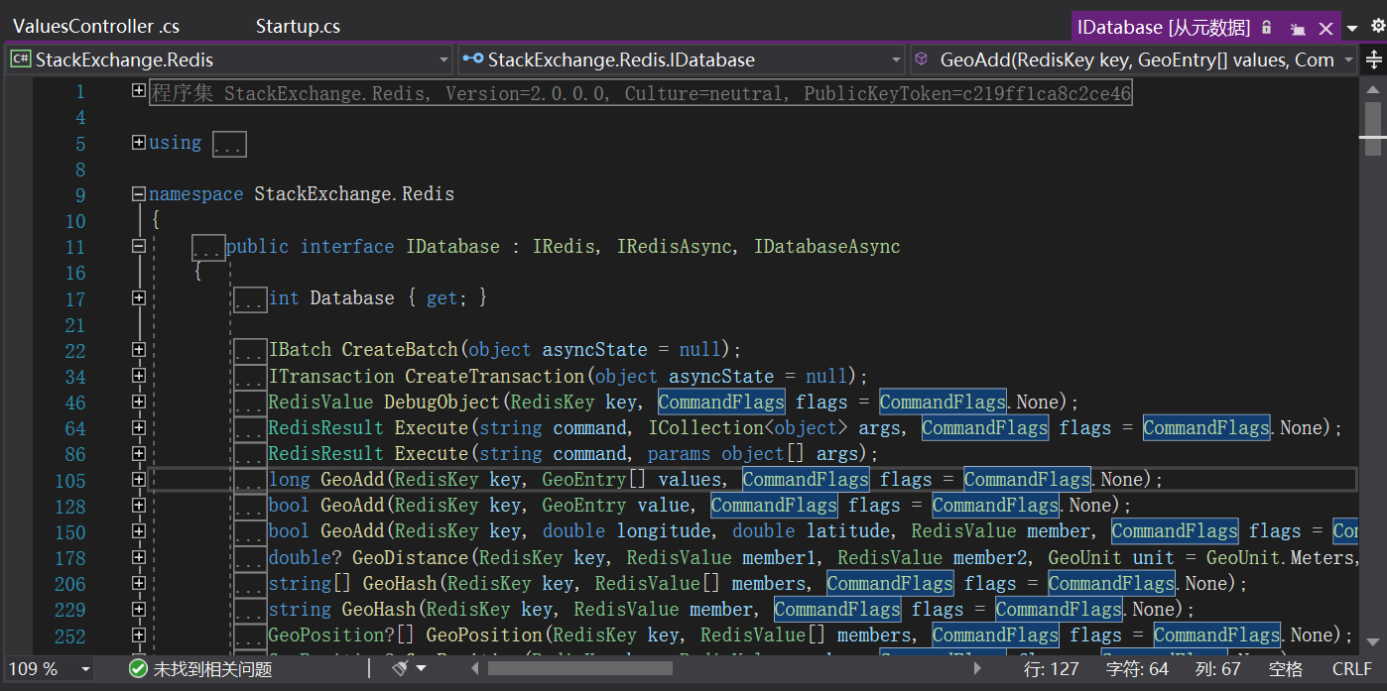Click the keep-open pin icon on IDatabase tab
1387x691 pixels.
coord(1298,29)
